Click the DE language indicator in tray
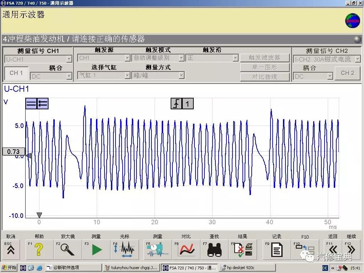The width and height of the screenshot is (364, 273). 325,268
